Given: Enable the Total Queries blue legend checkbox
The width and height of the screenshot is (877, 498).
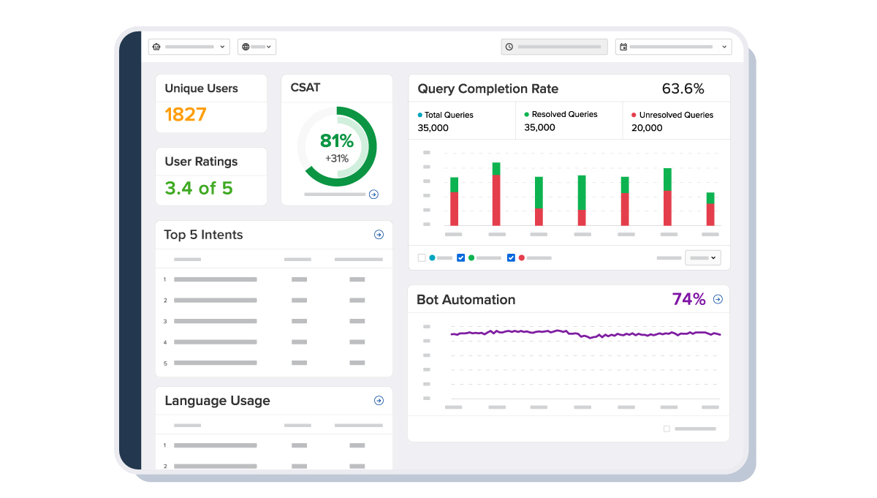Looking at the screenshot, I should (x=422, y=257).
